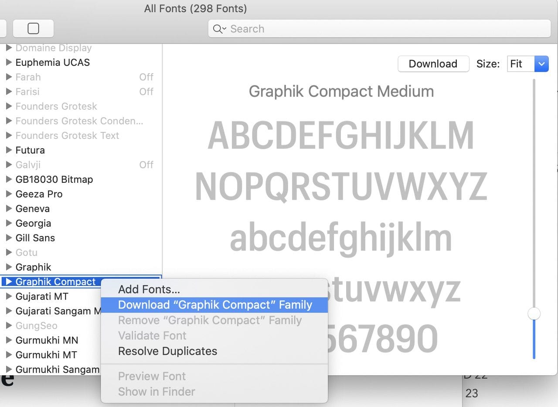Screen dimensions: 558x407
Task: Expand the Georgia disclosure triangle
Action: tap(8, 223)
